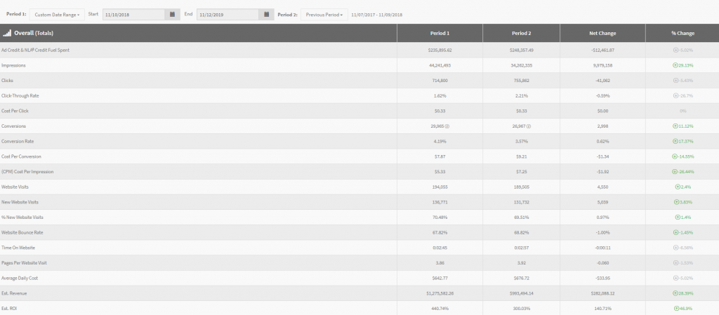Click the up arrow icon in % New Website Visits row

[678, 217]
